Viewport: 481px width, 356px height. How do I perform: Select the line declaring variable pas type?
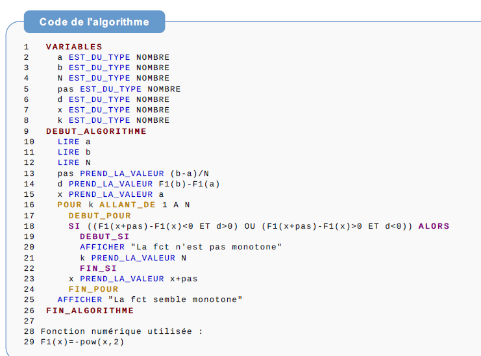(119, 89)
